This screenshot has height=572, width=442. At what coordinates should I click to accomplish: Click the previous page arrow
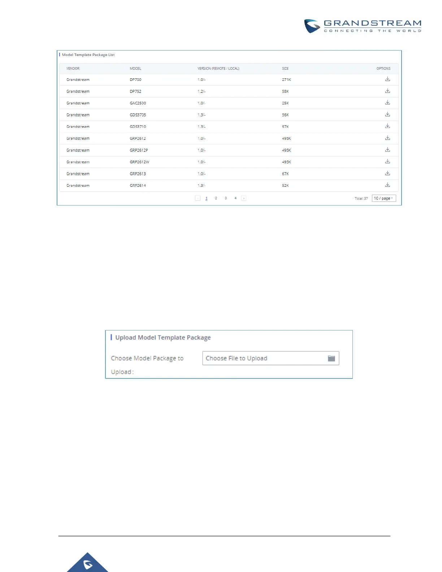pyautogui.click(x=198, y=198)
